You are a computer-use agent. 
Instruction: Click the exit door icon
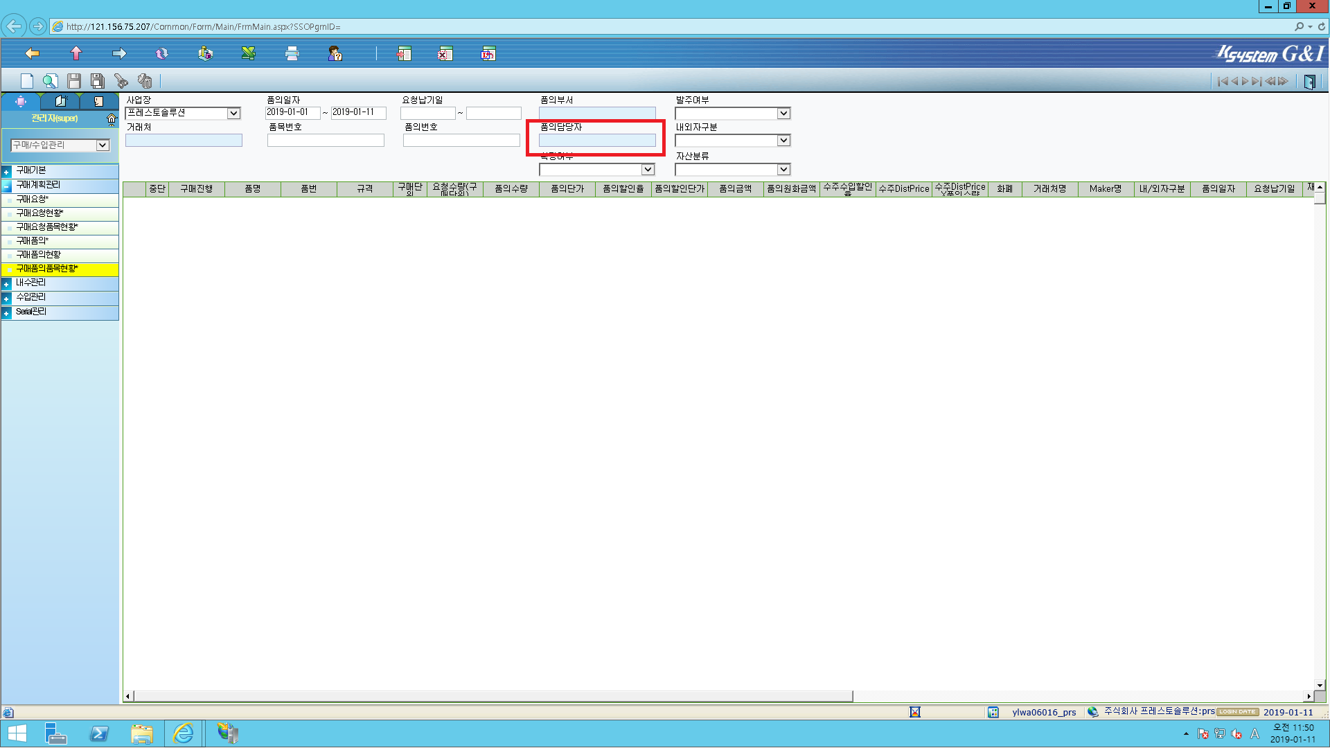point(1309,81)
